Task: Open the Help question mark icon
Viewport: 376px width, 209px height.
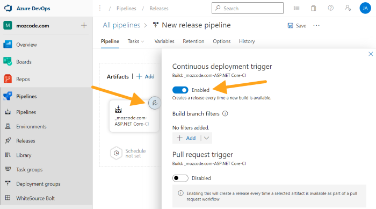Action: click(331, 8)
